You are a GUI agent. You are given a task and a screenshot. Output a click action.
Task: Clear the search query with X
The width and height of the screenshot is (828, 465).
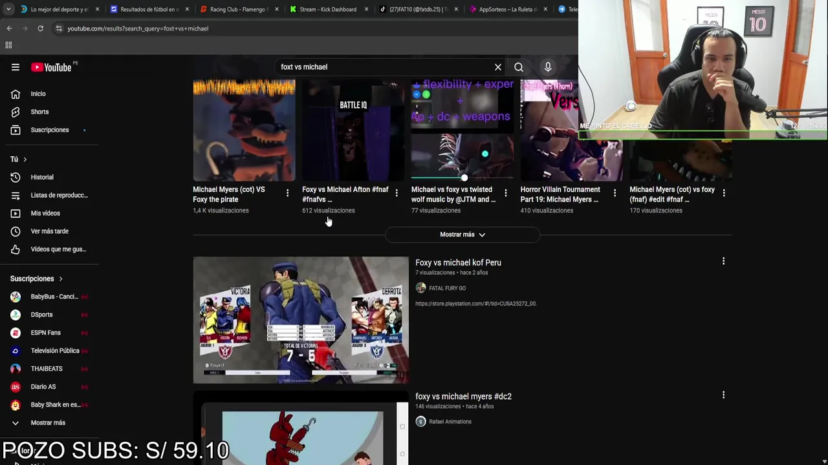[x=497, y=67]
